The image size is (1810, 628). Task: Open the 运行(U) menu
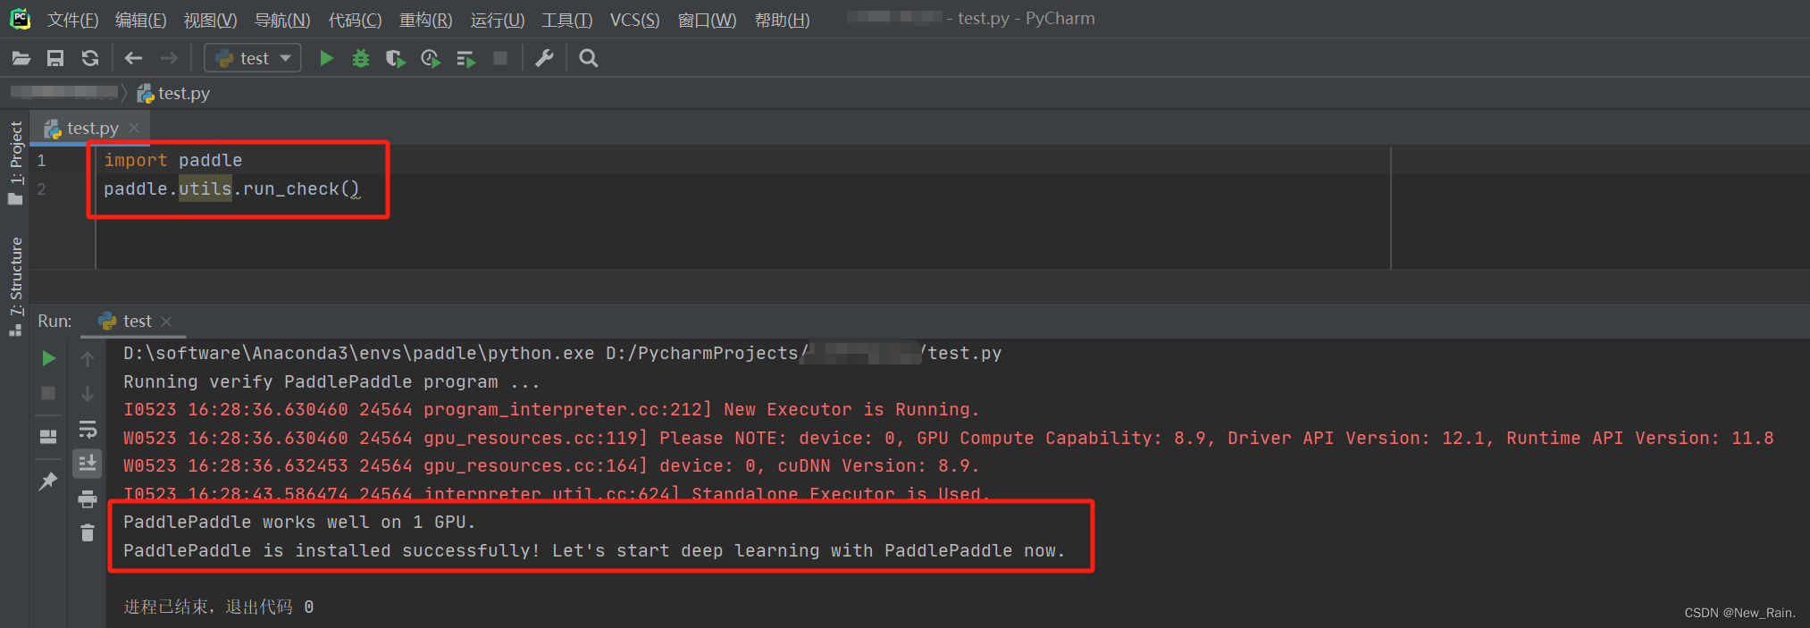pyautogui.click(x=497, y=20)
